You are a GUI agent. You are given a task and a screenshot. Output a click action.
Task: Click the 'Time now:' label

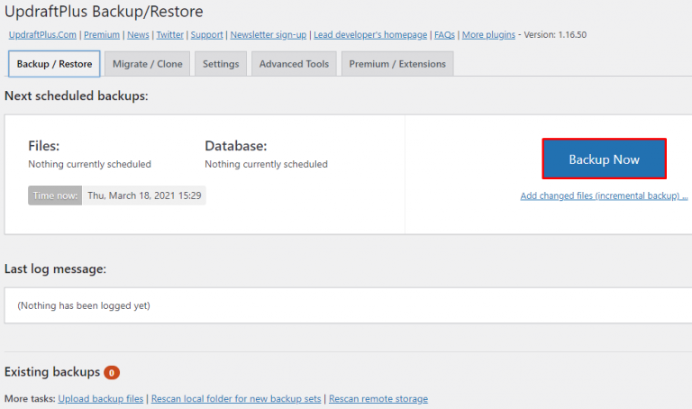click(x=55, y=195)
